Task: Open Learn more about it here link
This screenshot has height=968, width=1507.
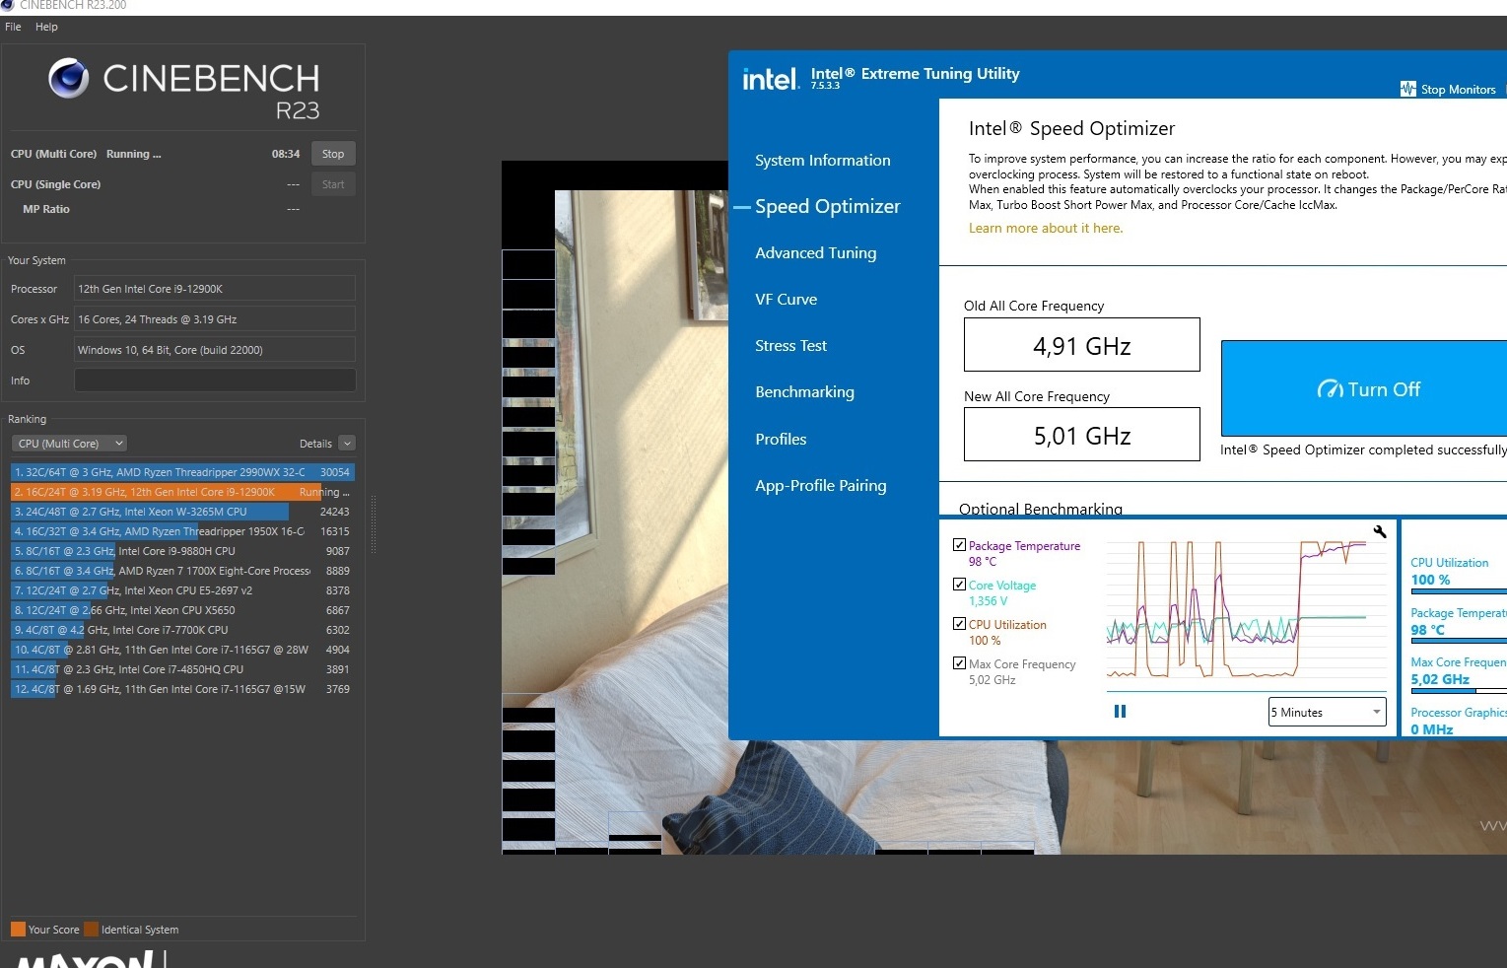Action: click(1045, 228)
